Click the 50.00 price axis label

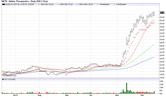[162, 24]
